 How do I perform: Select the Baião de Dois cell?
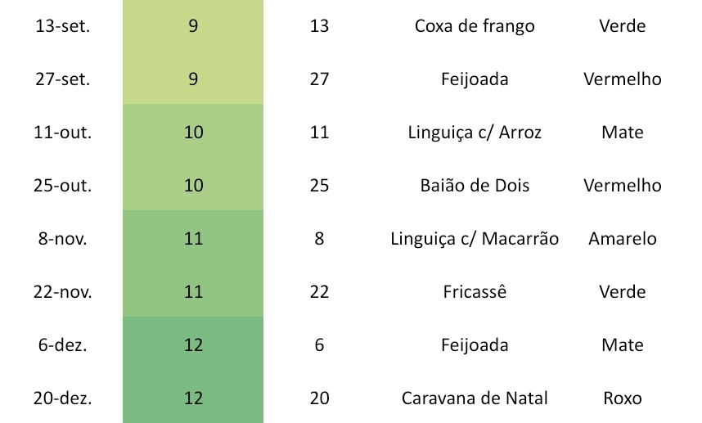coord(475,185)
